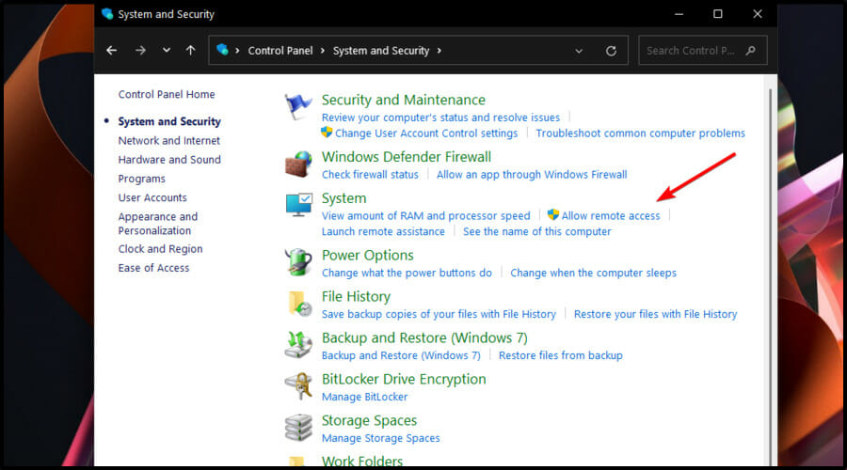Click the refresh button in address bar
Viewport: 847px width, 470px height.
[612, 51]
